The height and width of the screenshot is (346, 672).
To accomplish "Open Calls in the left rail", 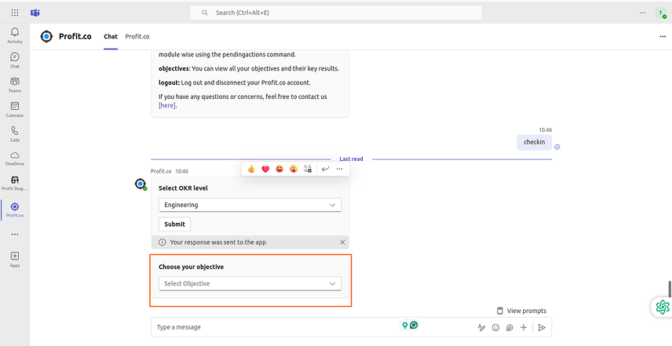I will [x=15, y=134].
